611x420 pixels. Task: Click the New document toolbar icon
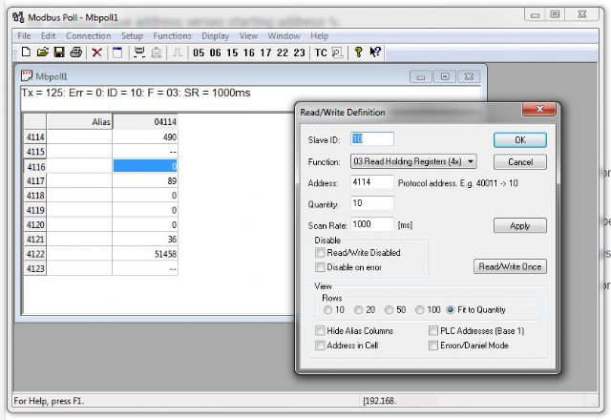point(26,52)
